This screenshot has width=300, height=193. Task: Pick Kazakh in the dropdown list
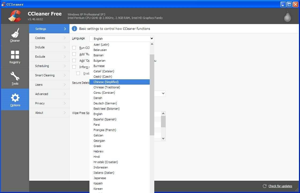click(119, 183)
